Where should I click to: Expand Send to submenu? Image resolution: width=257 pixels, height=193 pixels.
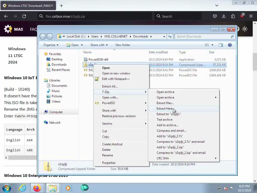pyautogui.click(x=121, y=124)
